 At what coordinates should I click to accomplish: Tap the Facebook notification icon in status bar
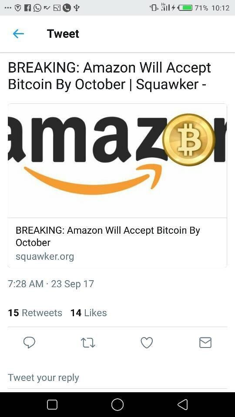tap(27, 8)
